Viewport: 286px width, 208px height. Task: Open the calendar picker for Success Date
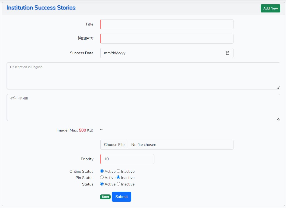[228, 53]
